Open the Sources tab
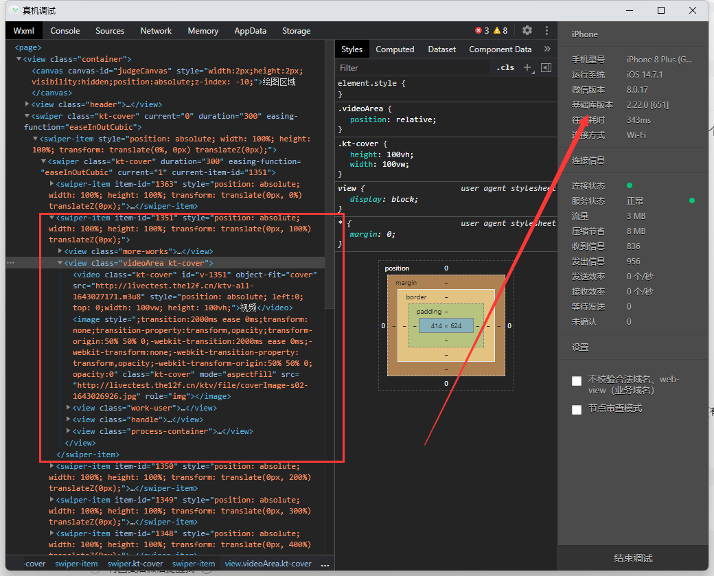The width and height of the screenshot is (714, 576). [x=110, y=30]
